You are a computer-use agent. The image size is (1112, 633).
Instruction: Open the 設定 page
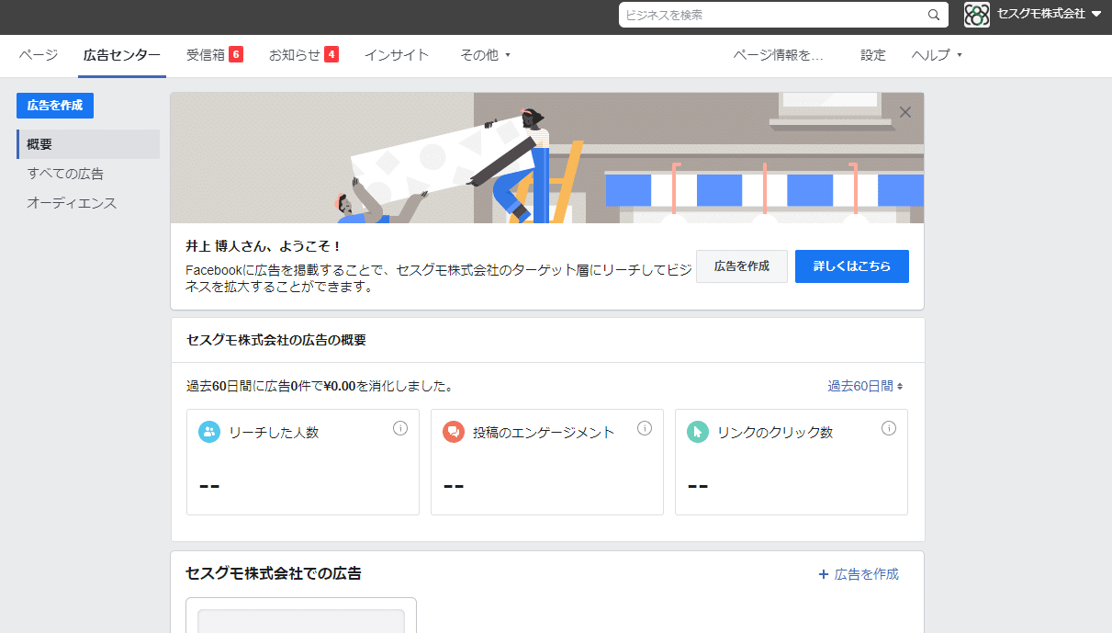873,55
